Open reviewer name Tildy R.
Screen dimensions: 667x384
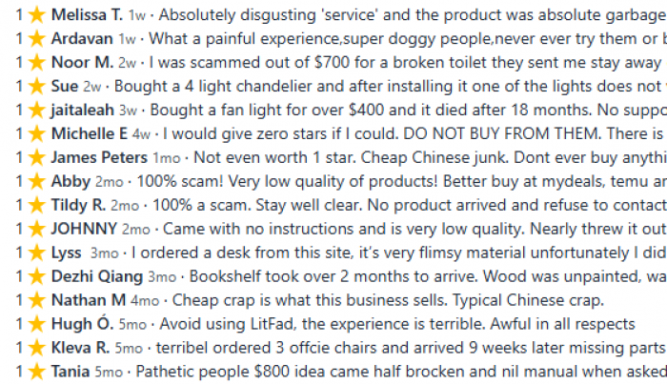pos(78,206)
